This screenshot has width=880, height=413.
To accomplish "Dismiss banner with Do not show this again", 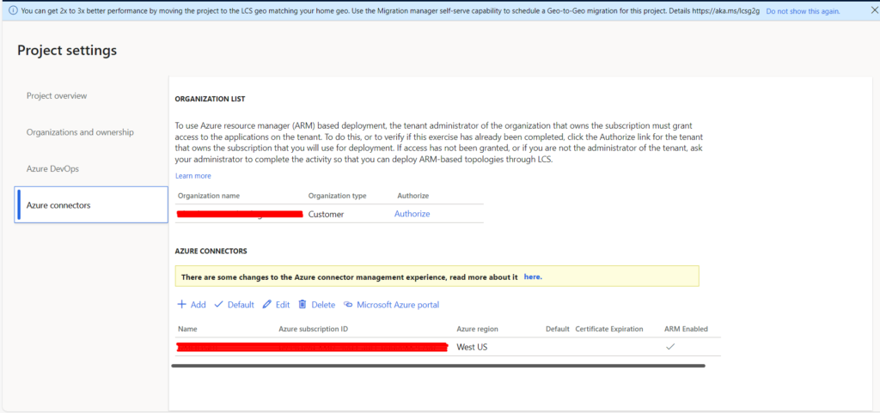I will pos(803,11).
